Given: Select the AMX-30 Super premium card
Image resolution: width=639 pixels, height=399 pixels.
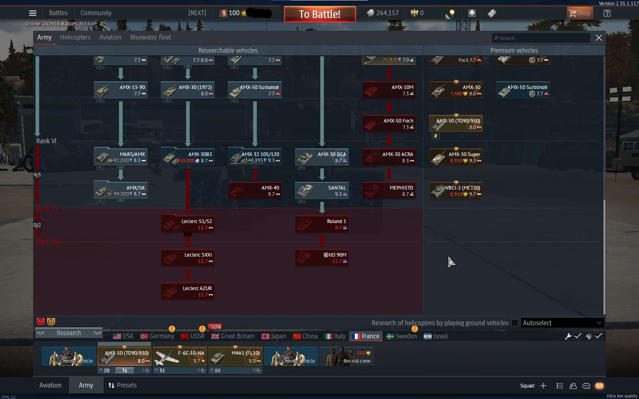Looking at the screenshot, I should point(456,157).
